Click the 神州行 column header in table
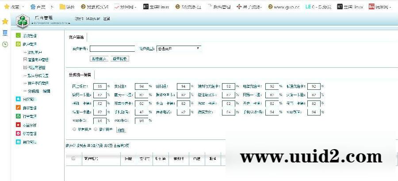 (179, 159)
